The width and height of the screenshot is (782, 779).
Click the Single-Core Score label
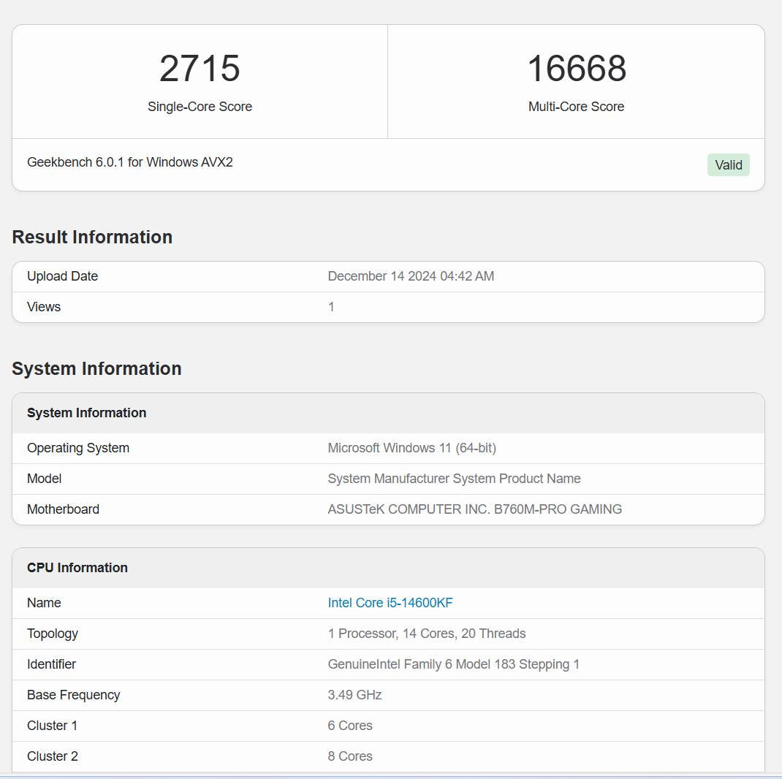(200, 107)
